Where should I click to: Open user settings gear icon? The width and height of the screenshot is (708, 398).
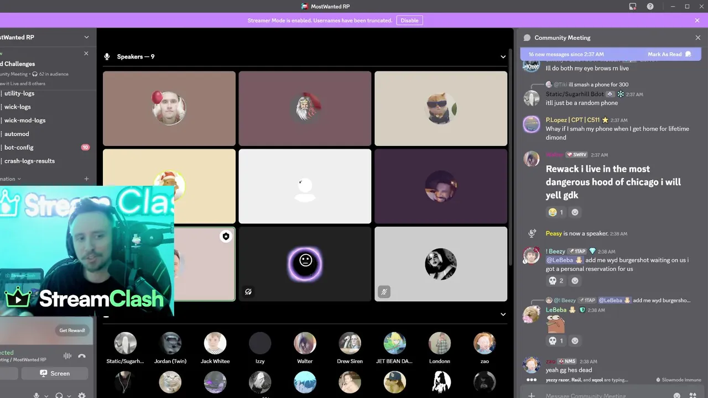pos(82,396)
